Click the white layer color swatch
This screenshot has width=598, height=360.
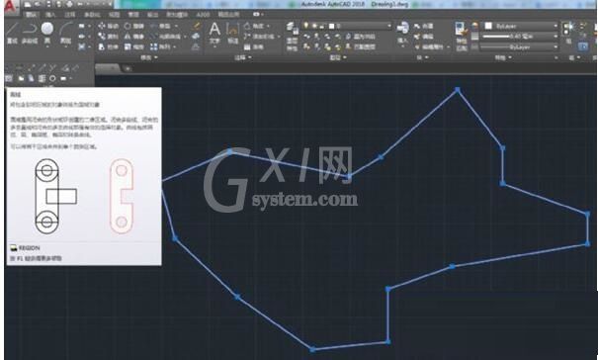332,26
